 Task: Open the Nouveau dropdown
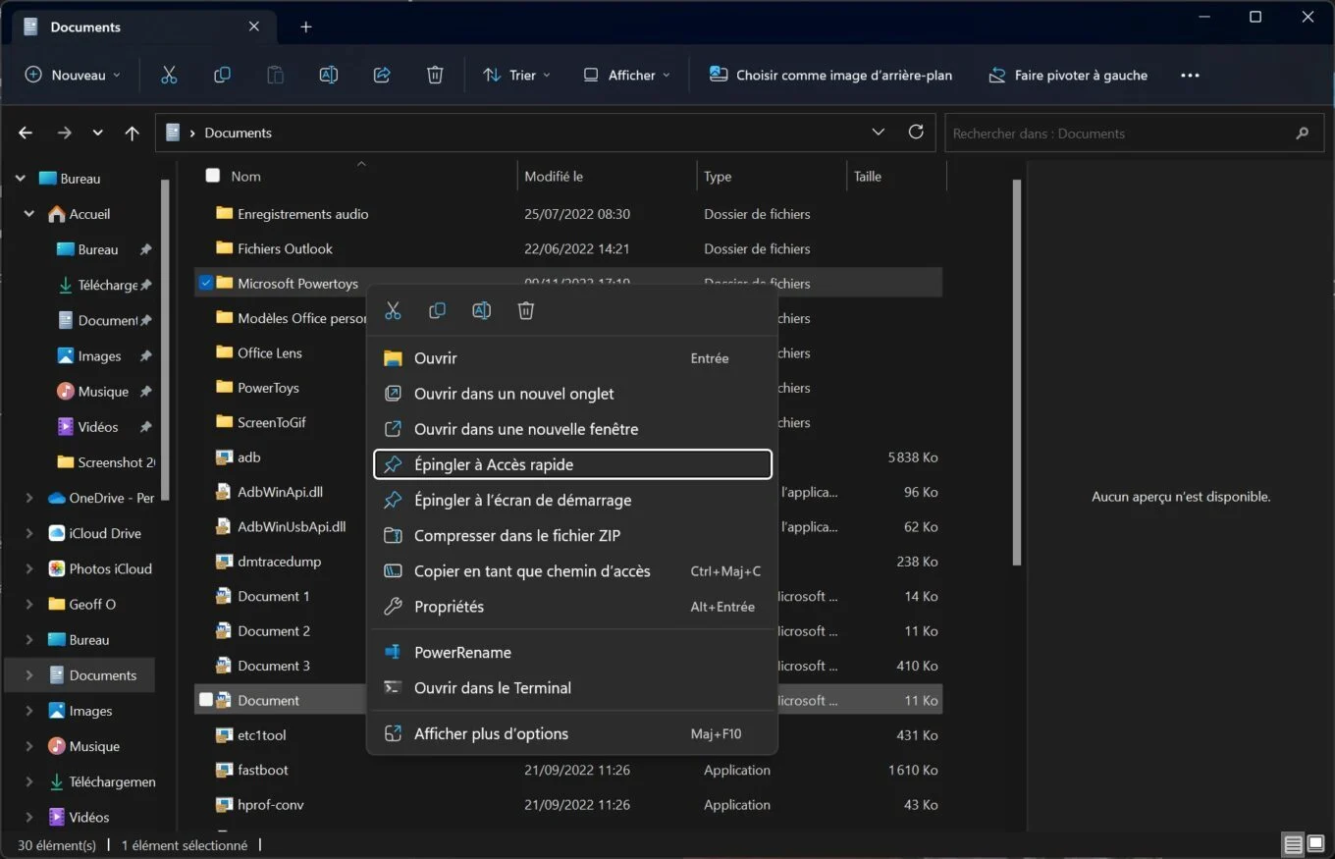pyautogui.click(x=73, y=75)
